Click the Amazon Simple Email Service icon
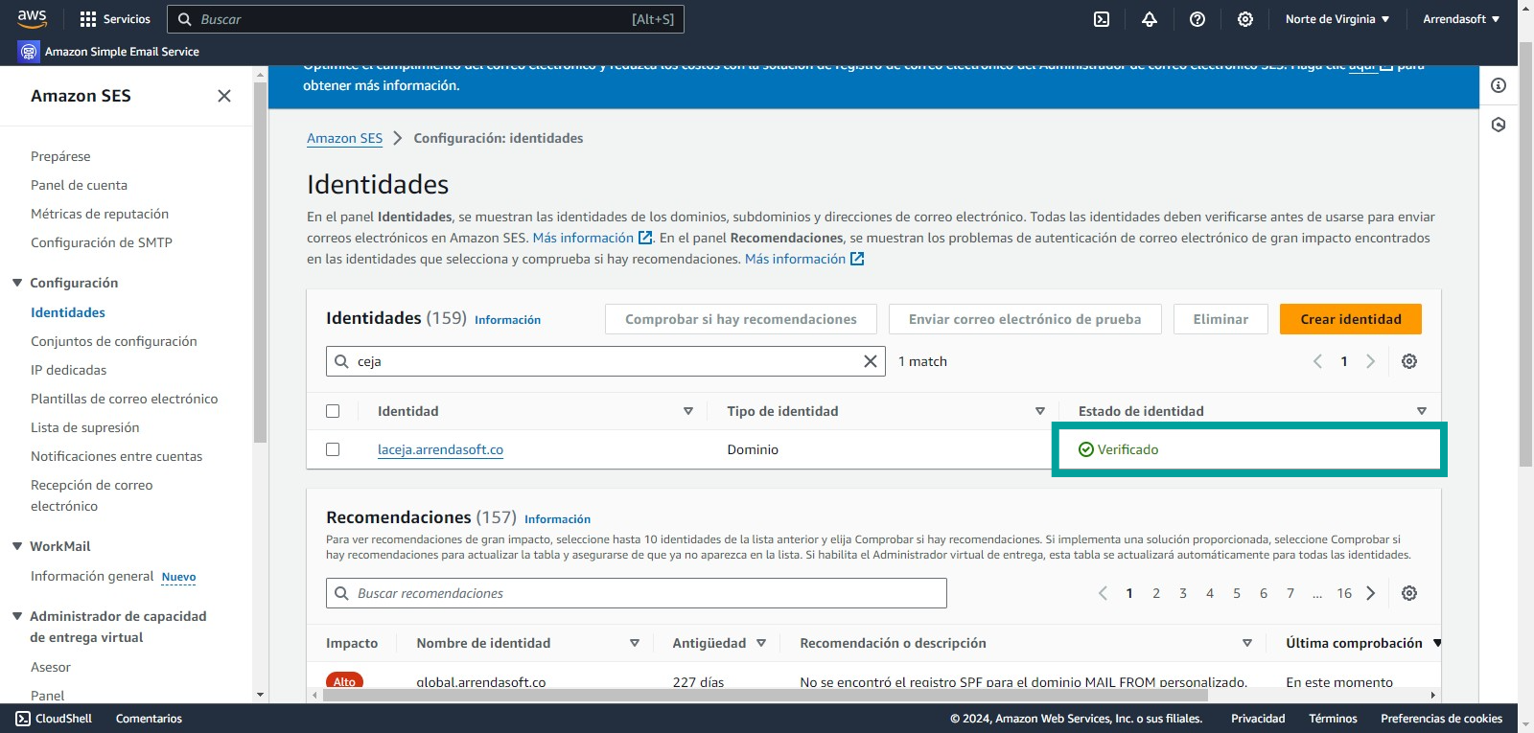 click(x=28, y=52)
